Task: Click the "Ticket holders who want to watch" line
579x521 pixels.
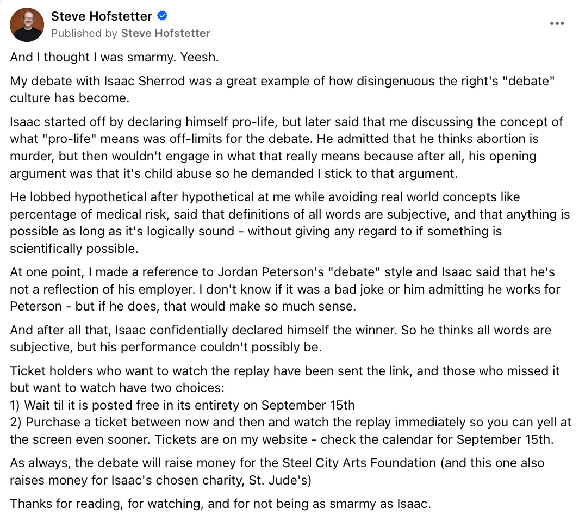Action: [x=285, y=371]
